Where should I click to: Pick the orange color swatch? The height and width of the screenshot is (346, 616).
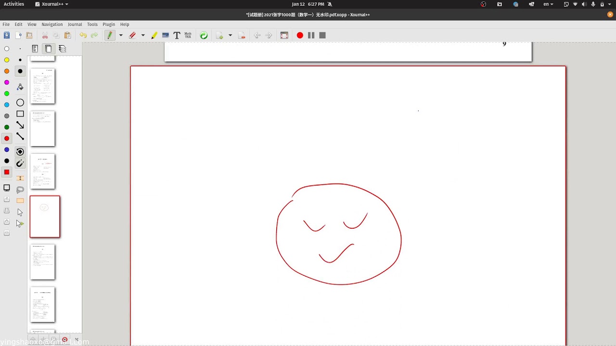7,71
